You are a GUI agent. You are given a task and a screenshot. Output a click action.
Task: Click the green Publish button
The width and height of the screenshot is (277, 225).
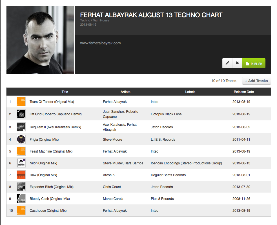254,63
